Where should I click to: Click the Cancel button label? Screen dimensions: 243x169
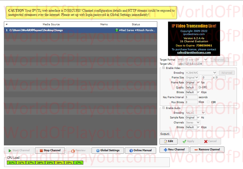click(x=212, y=141)
